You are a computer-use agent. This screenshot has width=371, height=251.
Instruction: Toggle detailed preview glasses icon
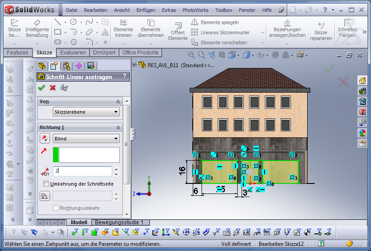pos(64,87)
